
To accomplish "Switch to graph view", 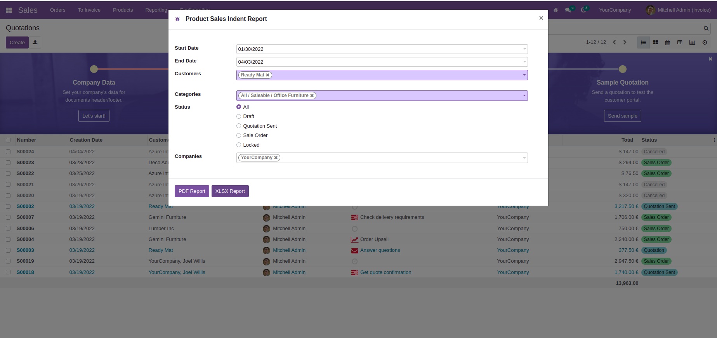I will 692,43.
